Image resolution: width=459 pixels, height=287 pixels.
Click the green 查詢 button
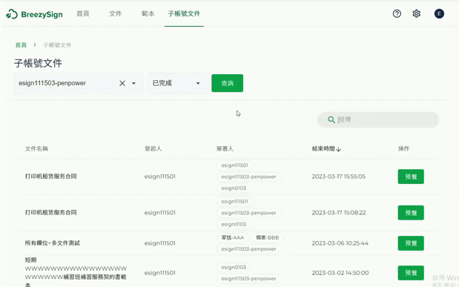point(227,83)
